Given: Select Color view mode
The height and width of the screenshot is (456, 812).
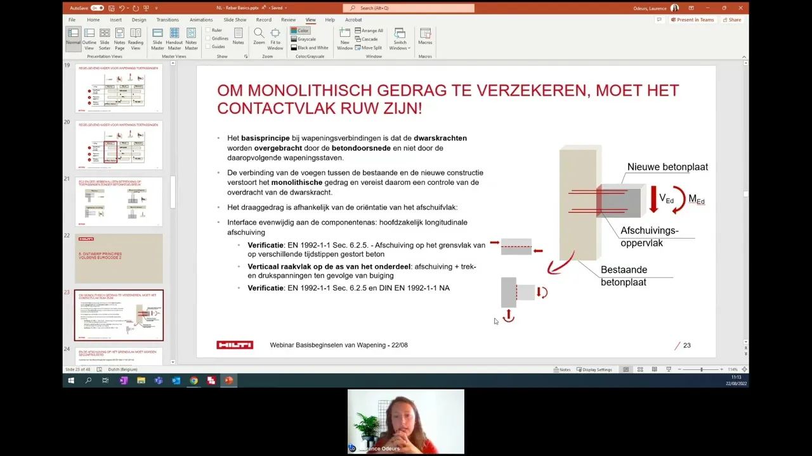Looking at the screenshot, I should pos(300,30).
